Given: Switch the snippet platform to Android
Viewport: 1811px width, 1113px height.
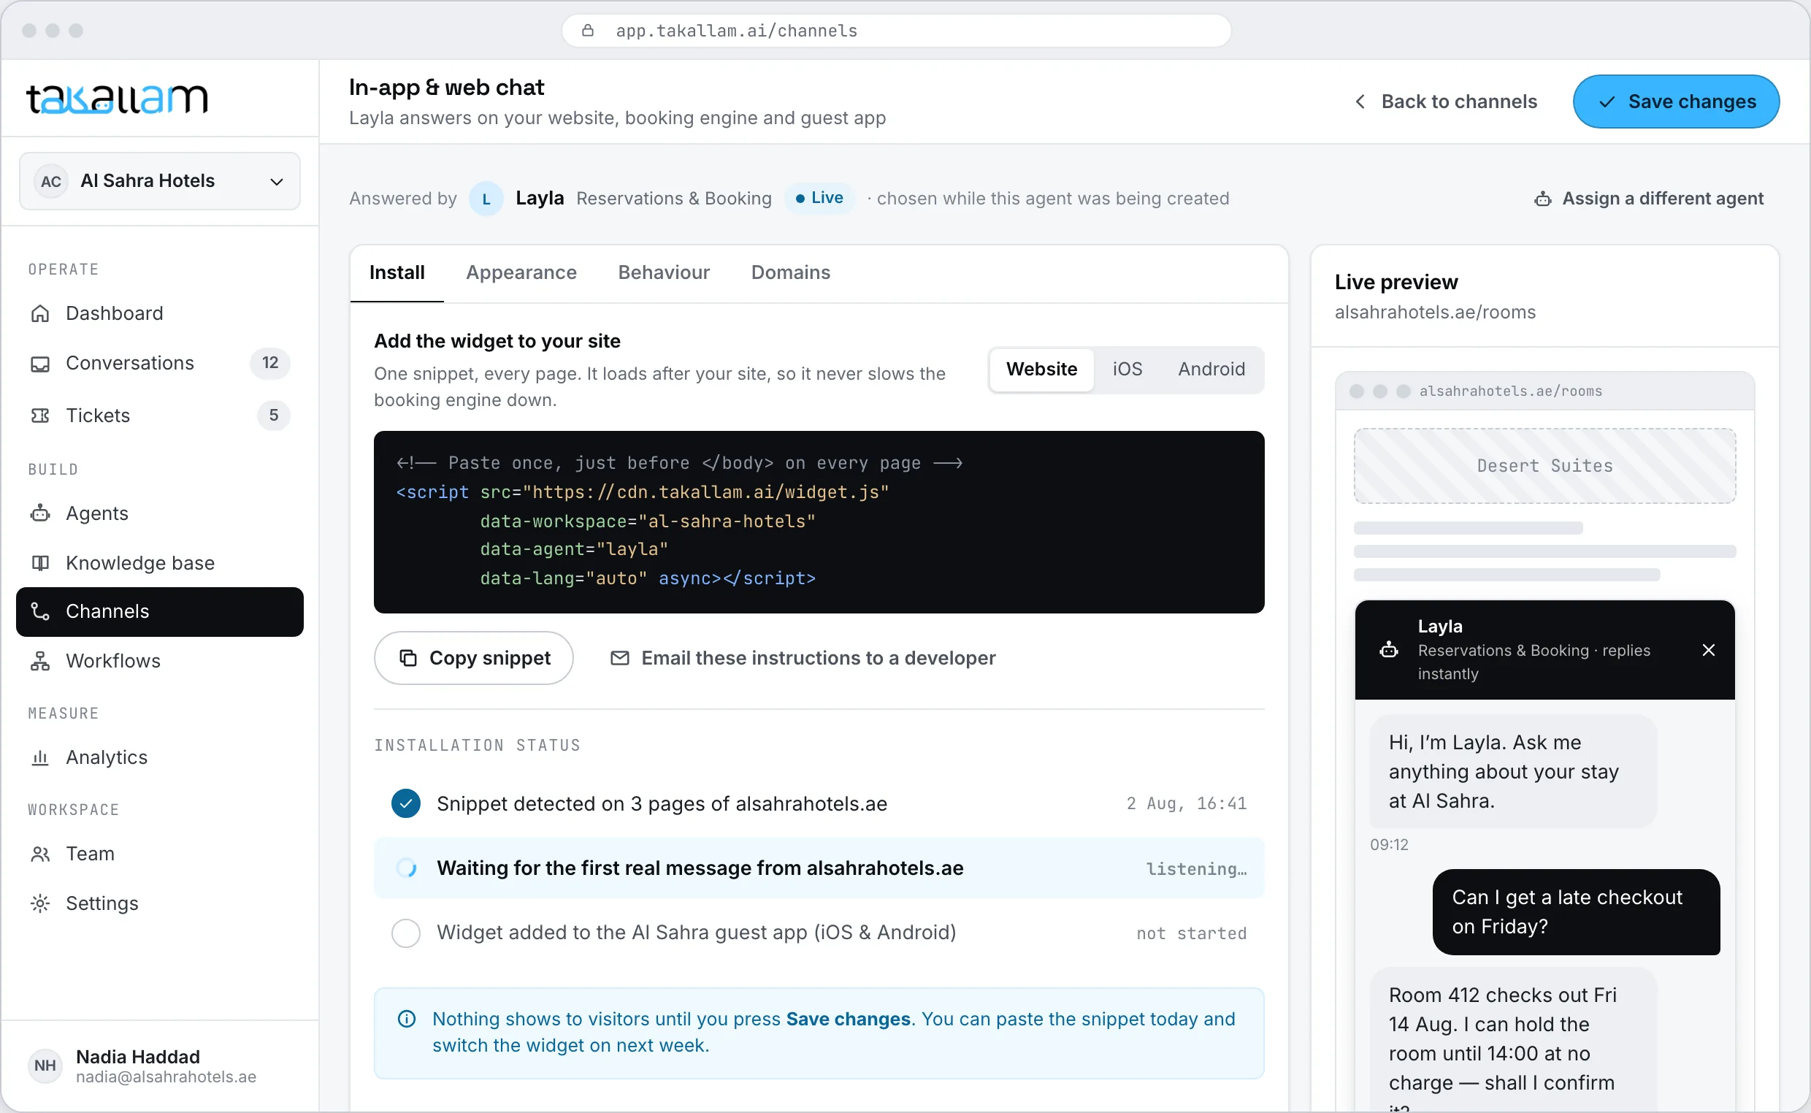Looking at the screenshot, I should click(x=1211, y=370).
